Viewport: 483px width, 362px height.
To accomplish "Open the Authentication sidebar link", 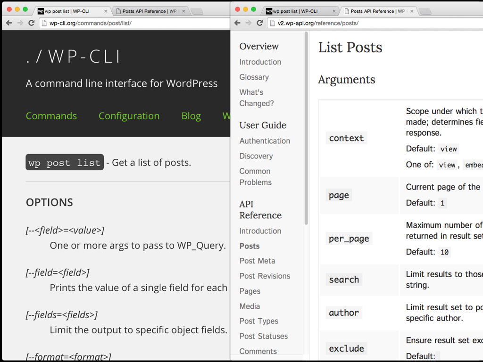I will tap(265, 140).
